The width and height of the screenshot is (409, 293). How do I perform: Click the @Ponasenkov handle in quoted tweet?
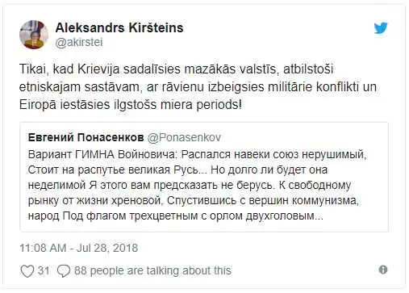tap(184, 137)
